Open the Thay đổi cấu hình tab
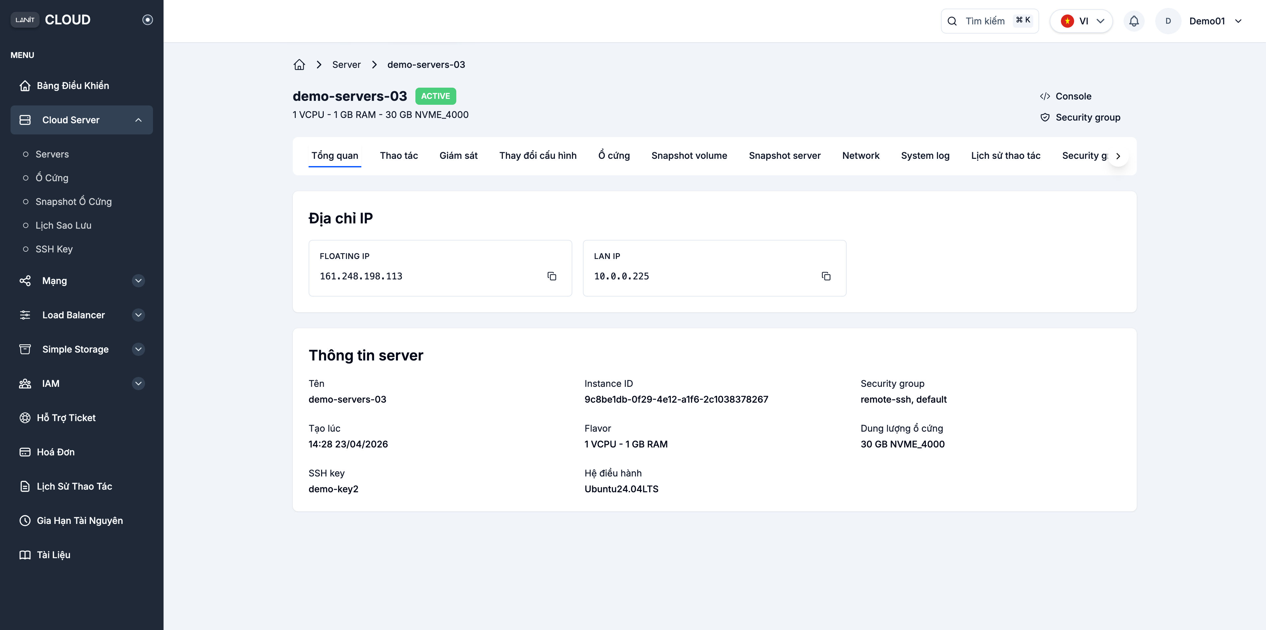Viewport: 1266px width, 630px height. [538, 156]
